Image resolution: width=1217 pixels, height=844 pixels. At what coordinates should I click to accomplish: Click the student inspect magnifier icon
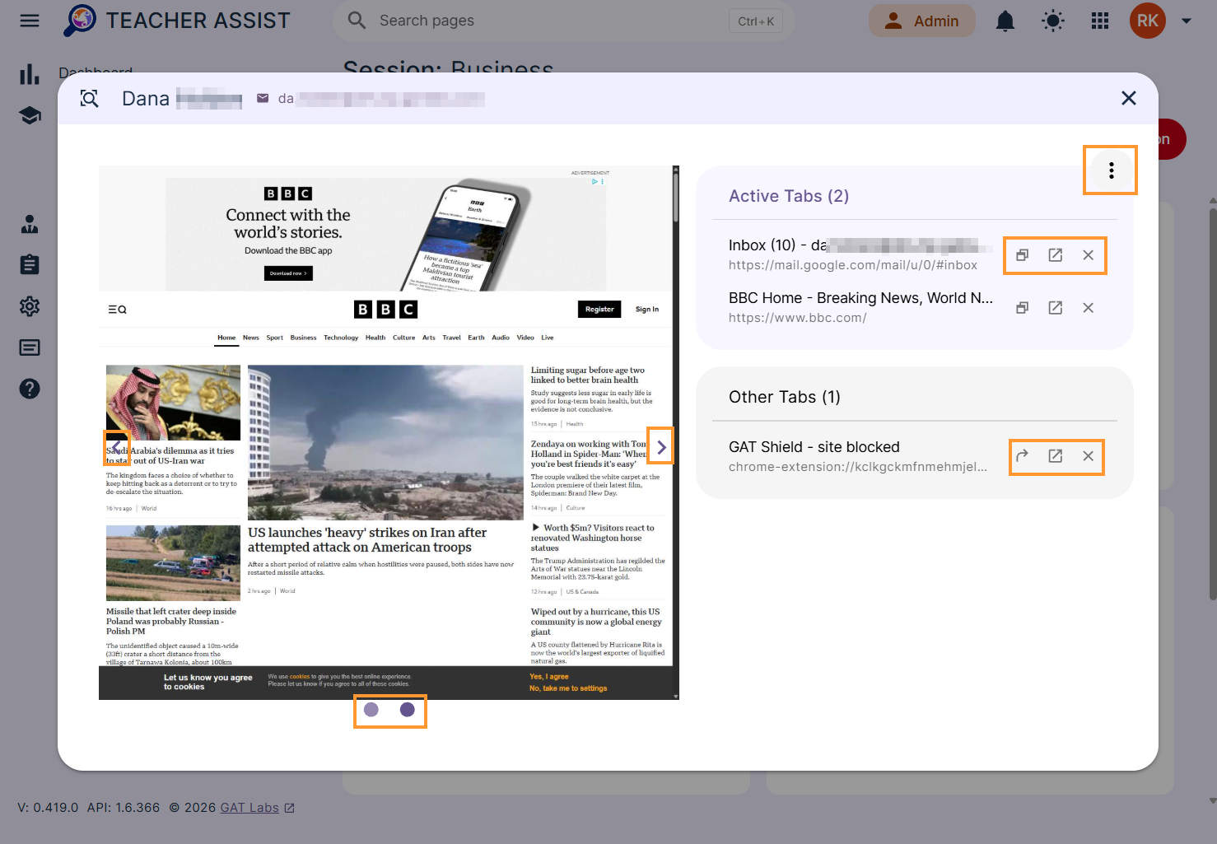[x=89, y=99]
